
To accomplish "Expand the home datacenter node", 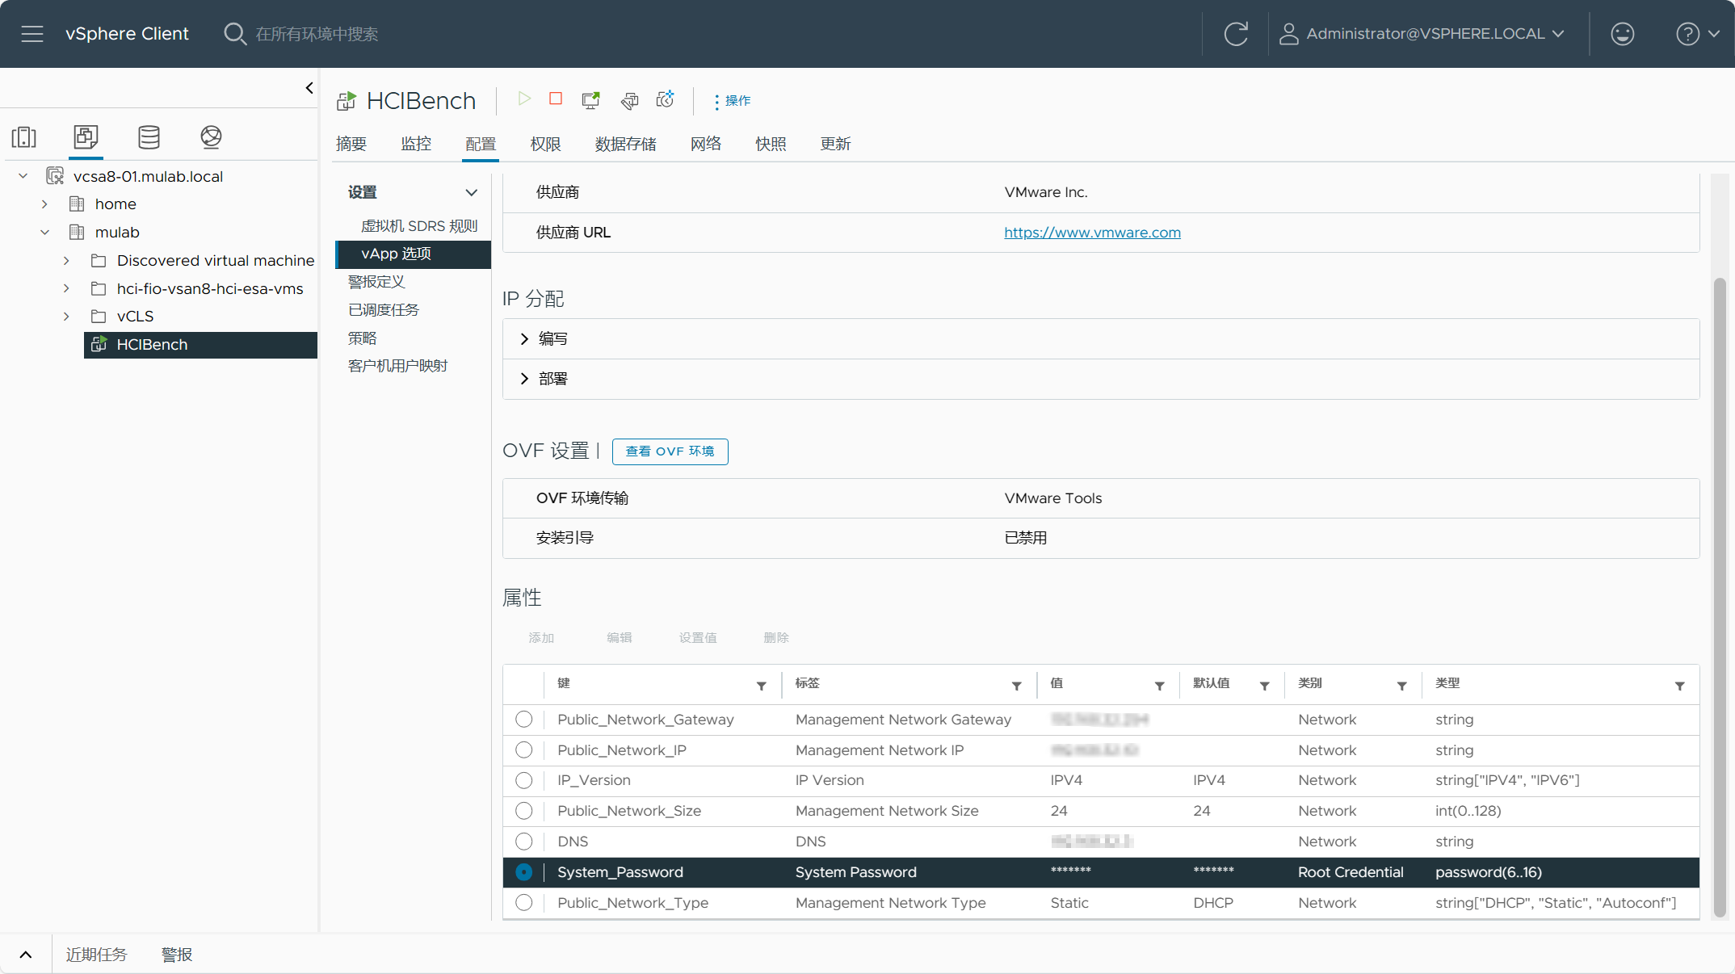I will click(x=44, y=204).
